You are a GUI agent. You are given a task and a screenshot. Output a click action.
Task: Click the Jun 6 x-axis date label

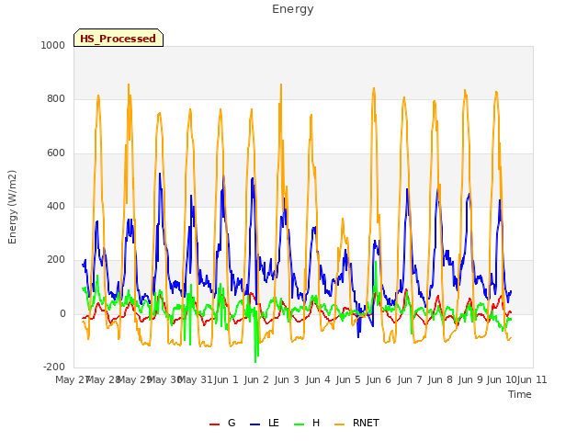click(379, 379)
